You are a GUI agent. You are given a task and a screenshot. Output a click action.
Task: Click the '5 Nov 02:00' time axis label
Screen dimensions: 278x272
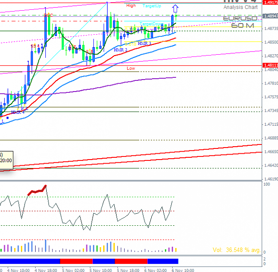73,270
